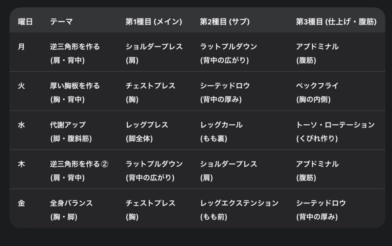The width and height of the screenshot is (392, 246).
Task: Click the 水 day cell
Action: coord(21,125)
